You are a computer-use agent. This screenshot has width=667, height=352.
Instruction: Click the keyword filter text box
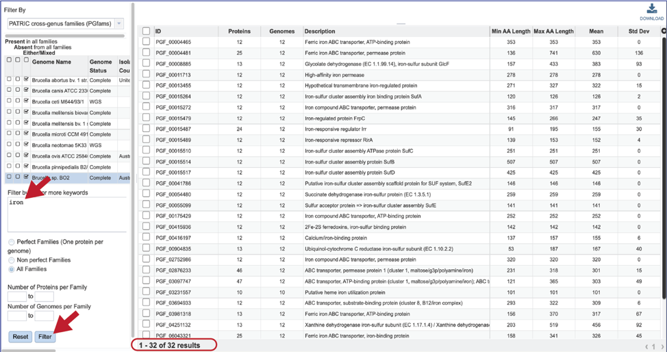click(x=65, y=214)
